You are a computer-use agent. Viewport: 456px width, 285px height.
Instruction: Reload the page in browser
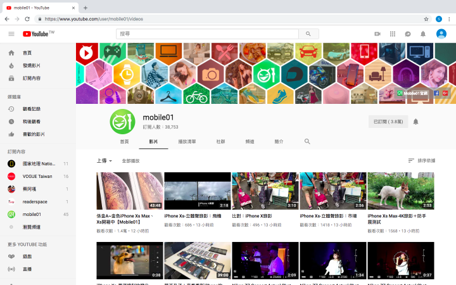(x=27, y=19)
